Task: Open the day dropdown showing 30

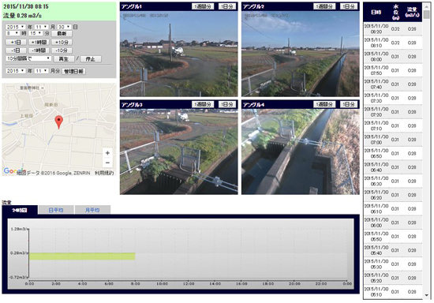Action: [64, 27]
